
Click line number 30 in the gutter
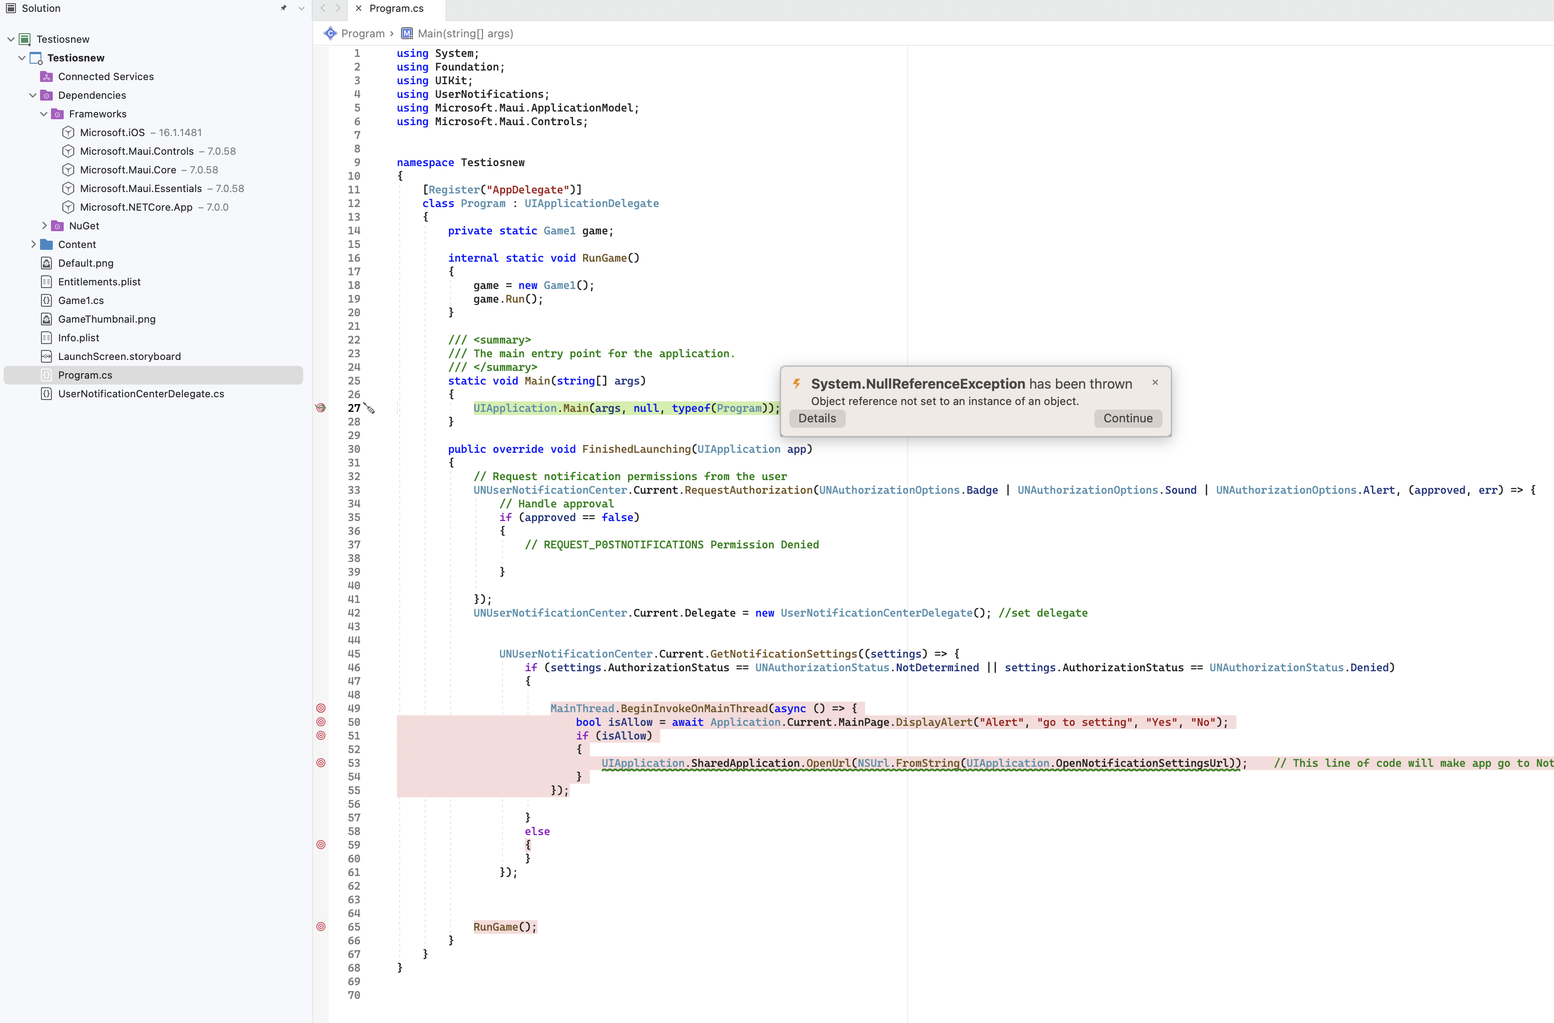tap(354, 449)
